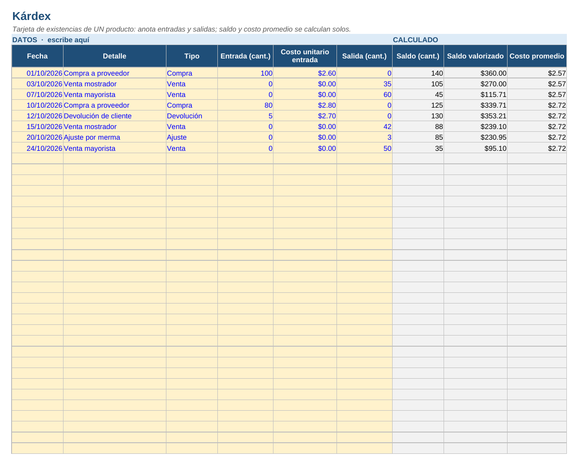Viewport: 578px width, 465px height.
Task: Select the unit cost cell $2.70
Action: [305, 116]
